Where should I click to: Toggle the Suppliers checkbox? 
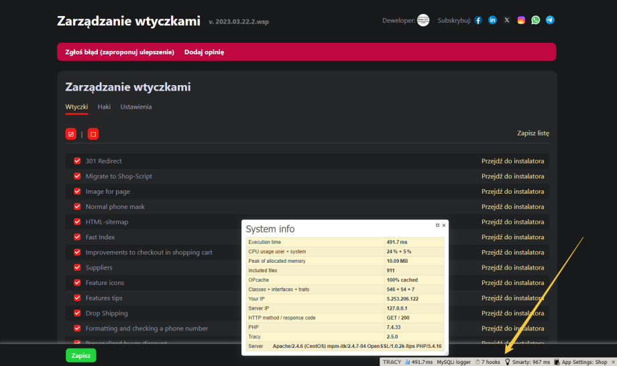coord(77,267)
